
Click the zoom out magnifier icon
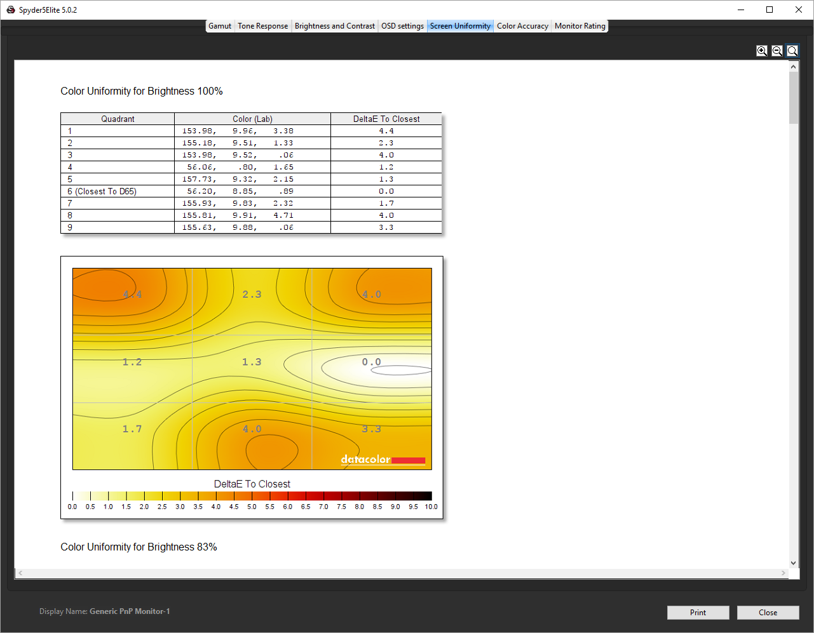coord(777,51)
